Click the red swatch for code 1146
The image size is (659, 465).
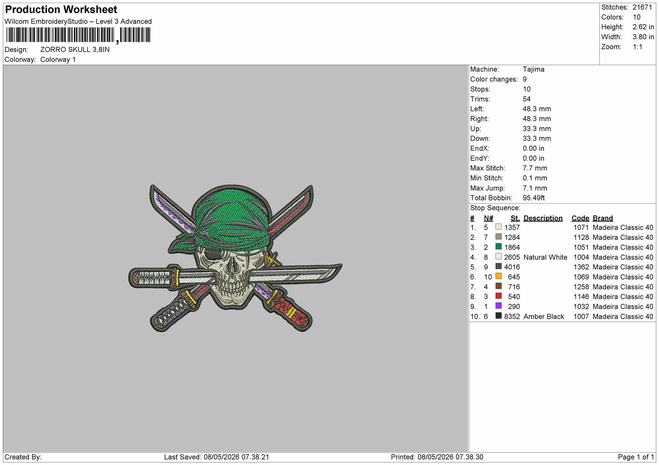click(x=498, y=296)
